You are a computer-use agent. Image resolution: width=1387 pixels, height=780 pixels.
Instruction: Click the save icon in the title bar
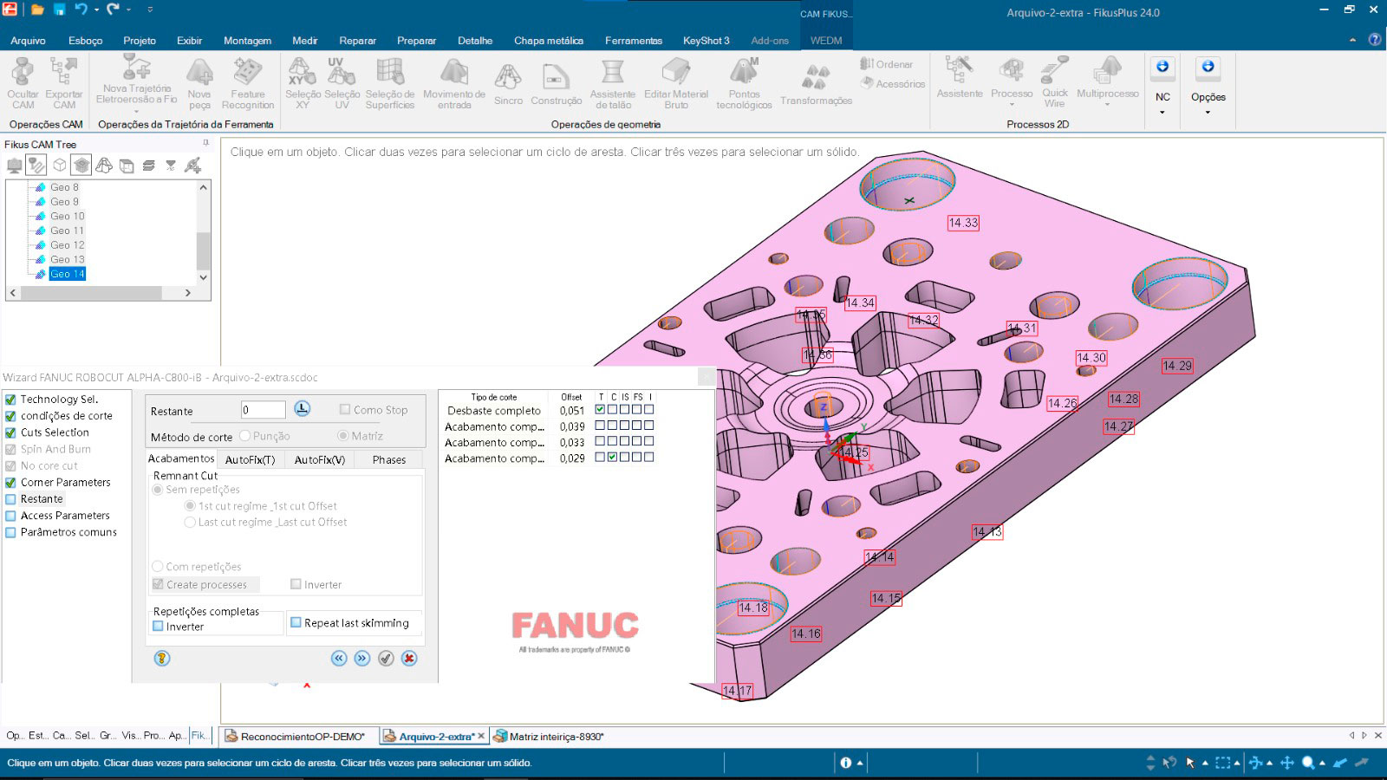[x=59, y=10]
